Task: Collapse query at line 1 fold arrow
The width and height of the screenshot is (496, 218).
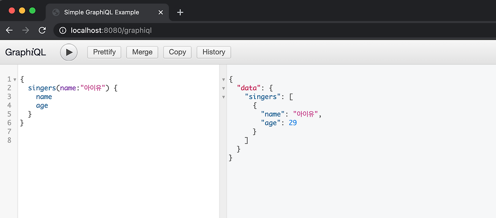Action: (x=15, y=79)
